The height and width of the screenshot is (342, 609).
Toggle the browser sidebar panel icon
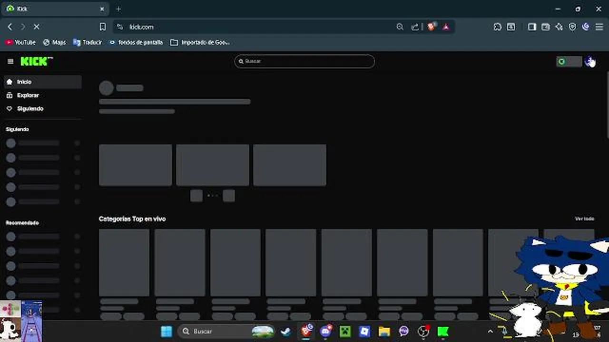tap(532, 27)
